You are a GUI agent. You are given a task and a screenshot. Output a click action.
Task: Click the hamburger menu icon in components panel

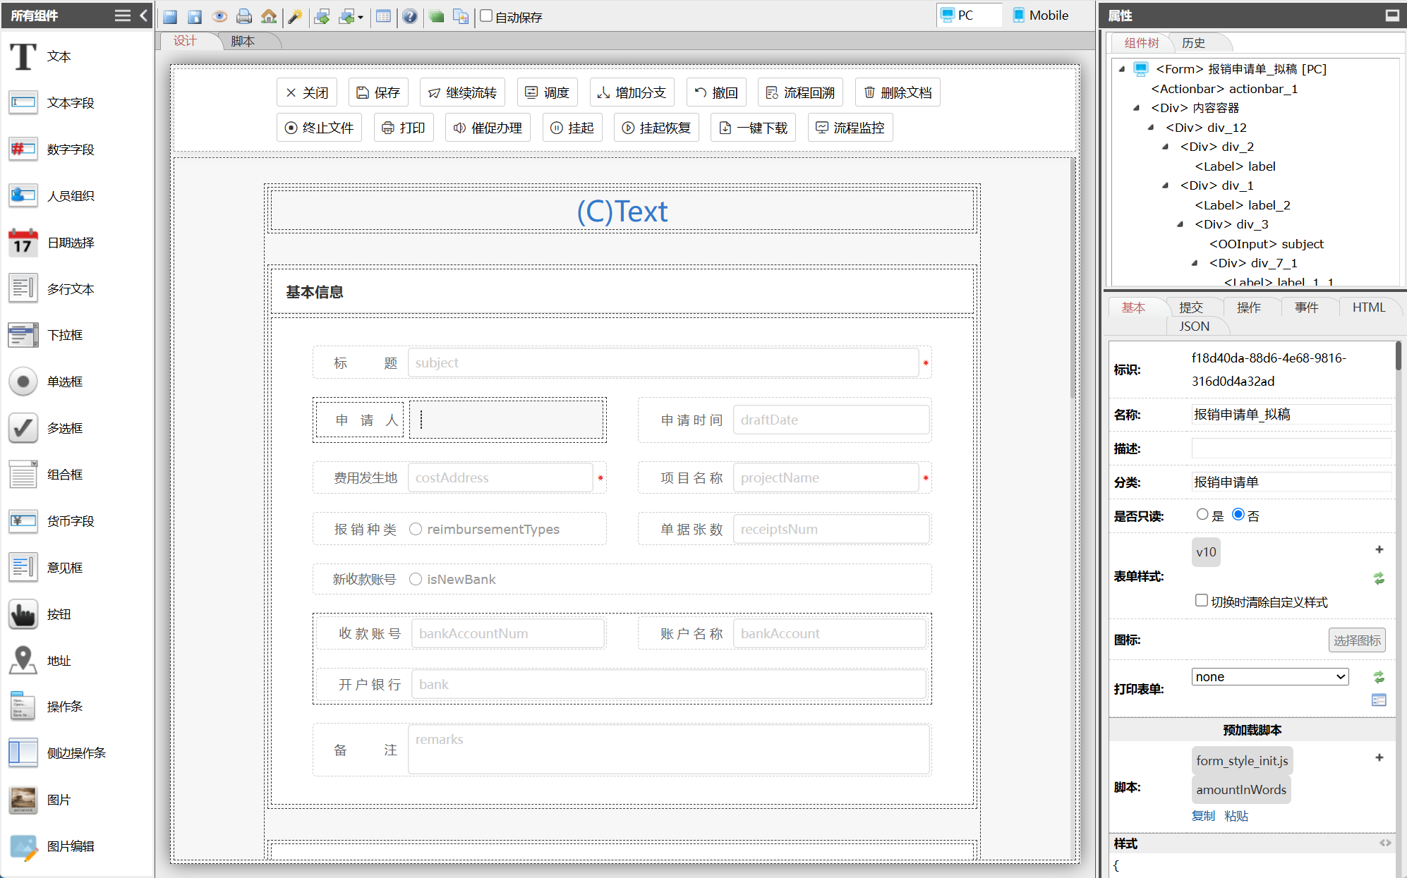coord(122,16)
